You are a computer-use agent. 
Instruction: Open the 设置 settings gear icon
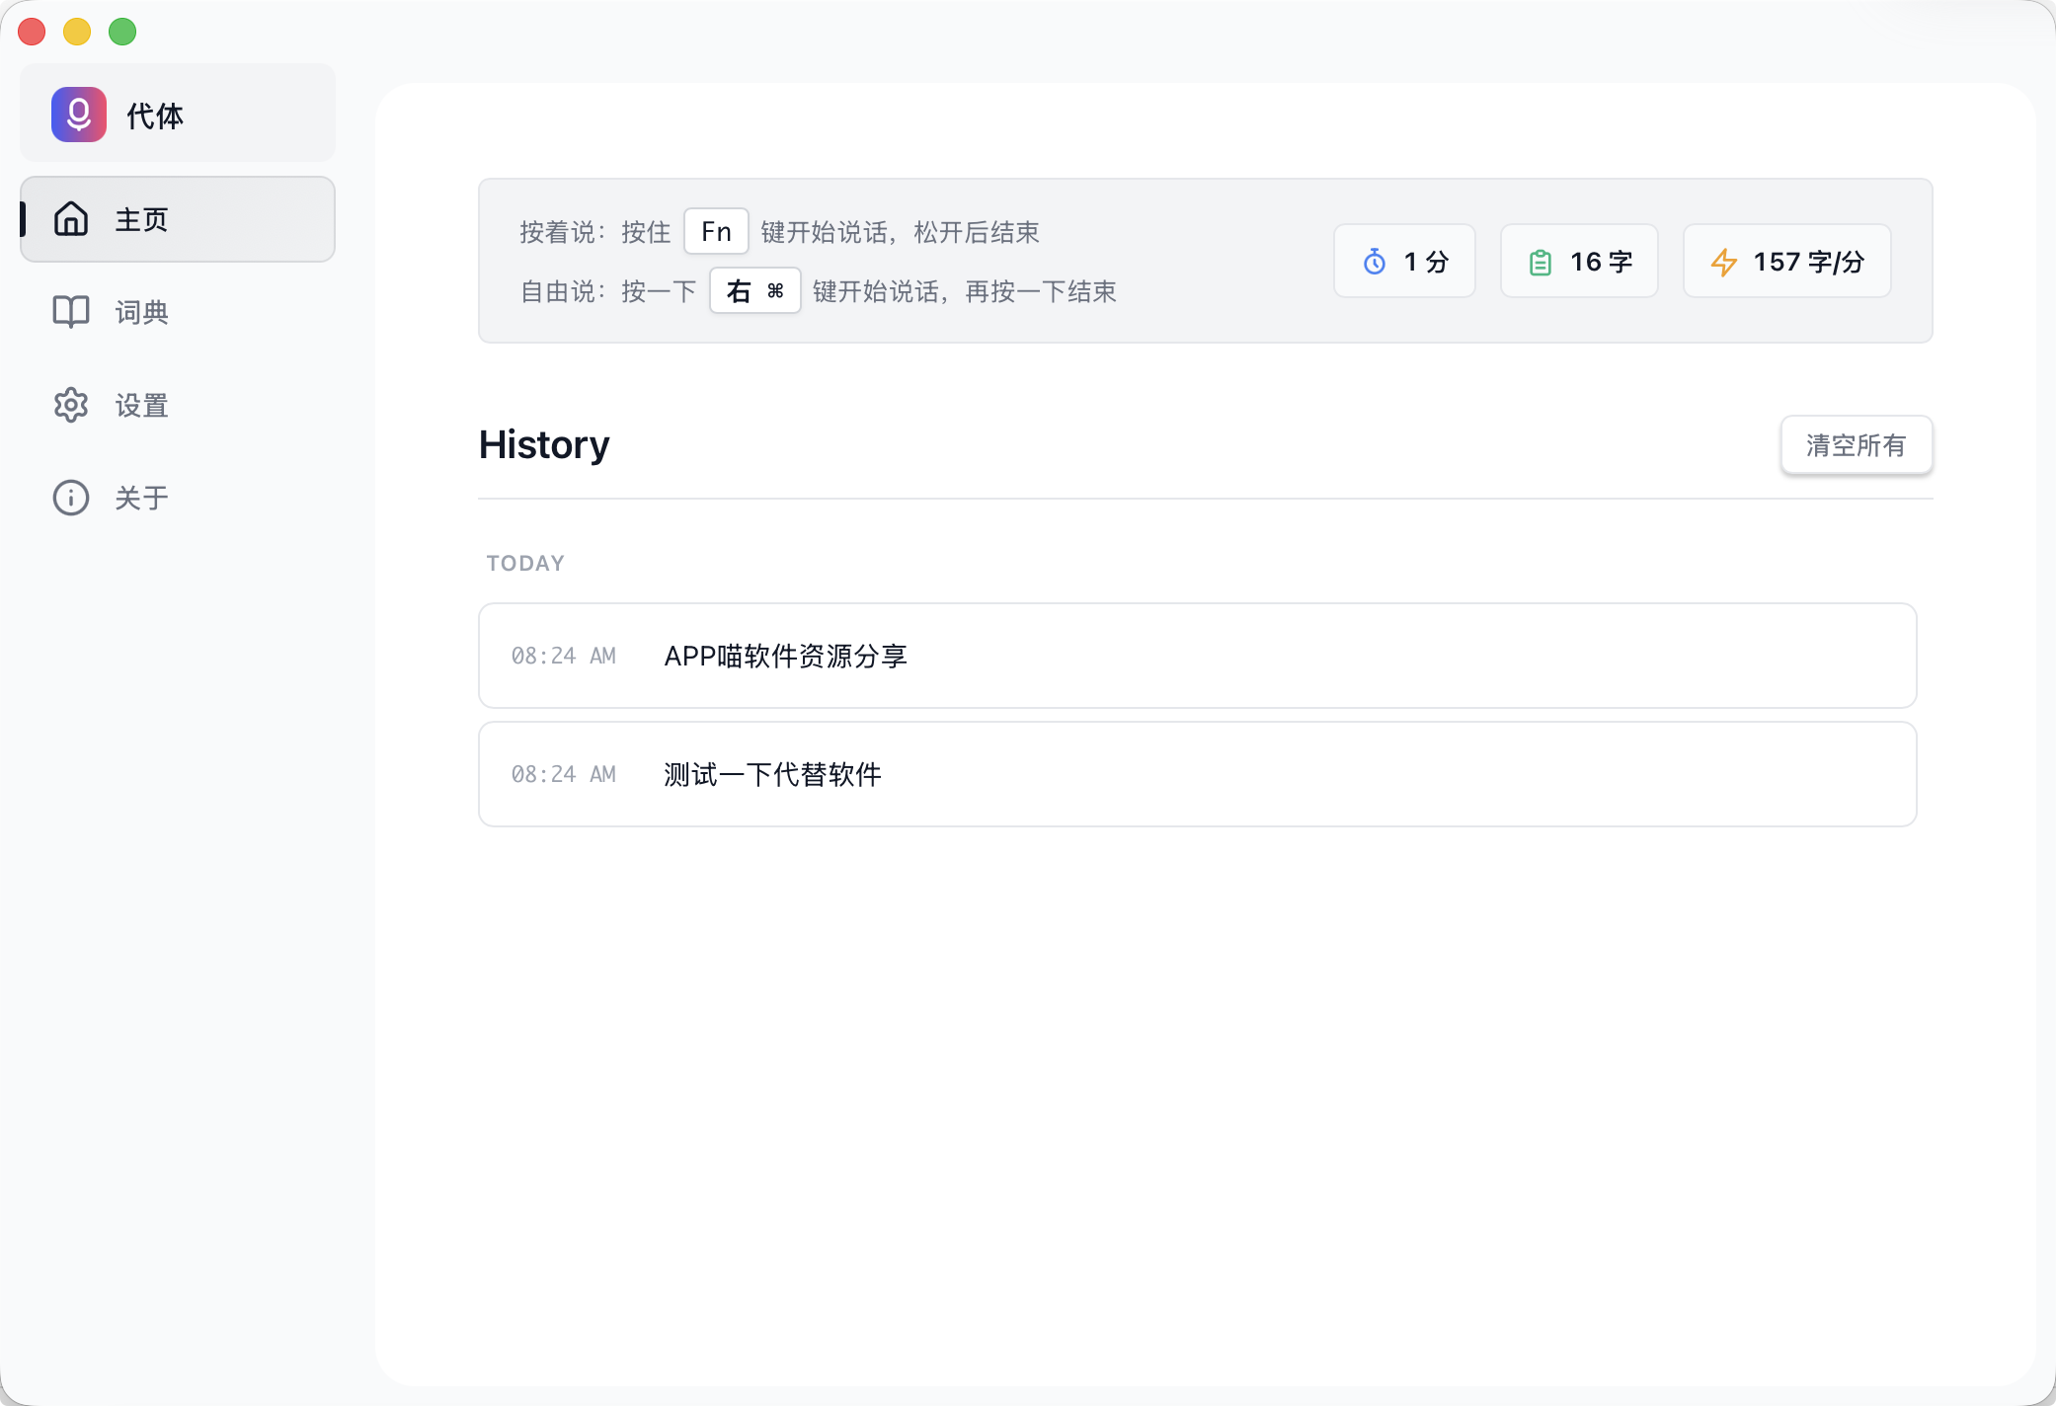[70, 405]
